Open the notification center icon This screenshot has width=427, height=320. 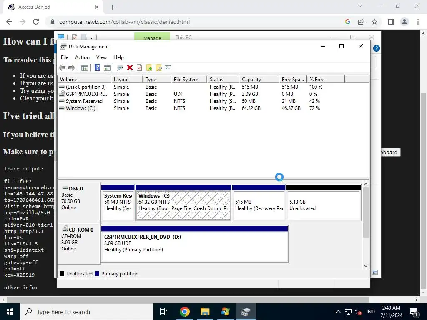click(x=414, y=312)
